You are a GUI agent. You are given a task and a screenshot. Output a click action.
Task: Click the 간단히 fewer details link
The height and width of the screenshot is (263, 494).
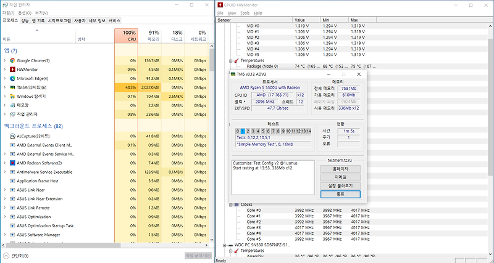(20, 256)
